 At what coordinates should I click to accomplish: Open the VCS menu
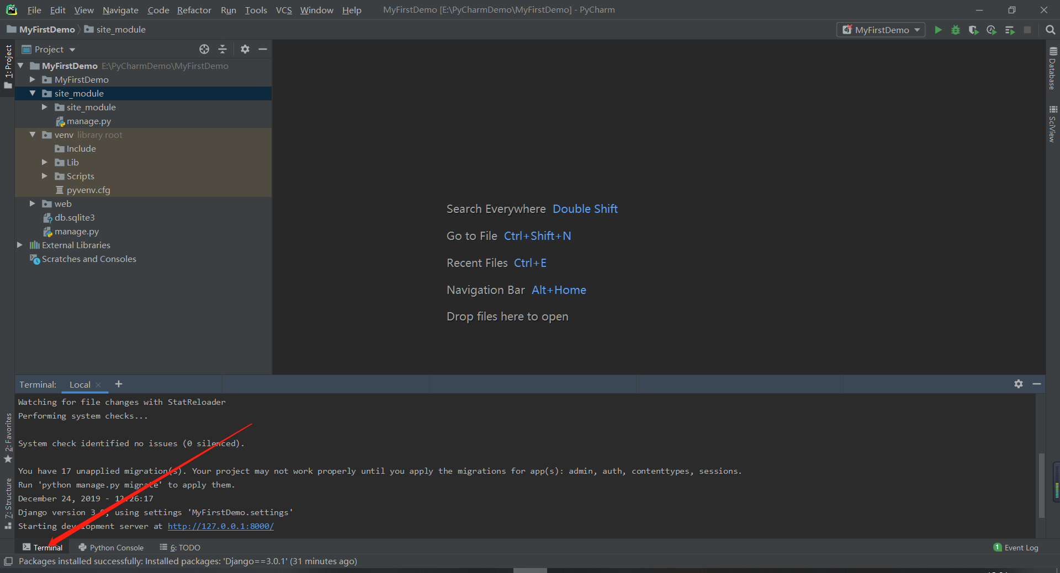click(284, 10)
